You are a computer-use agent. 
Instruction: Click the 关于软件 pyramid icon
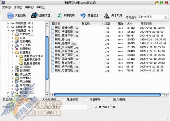click(107, 16)
